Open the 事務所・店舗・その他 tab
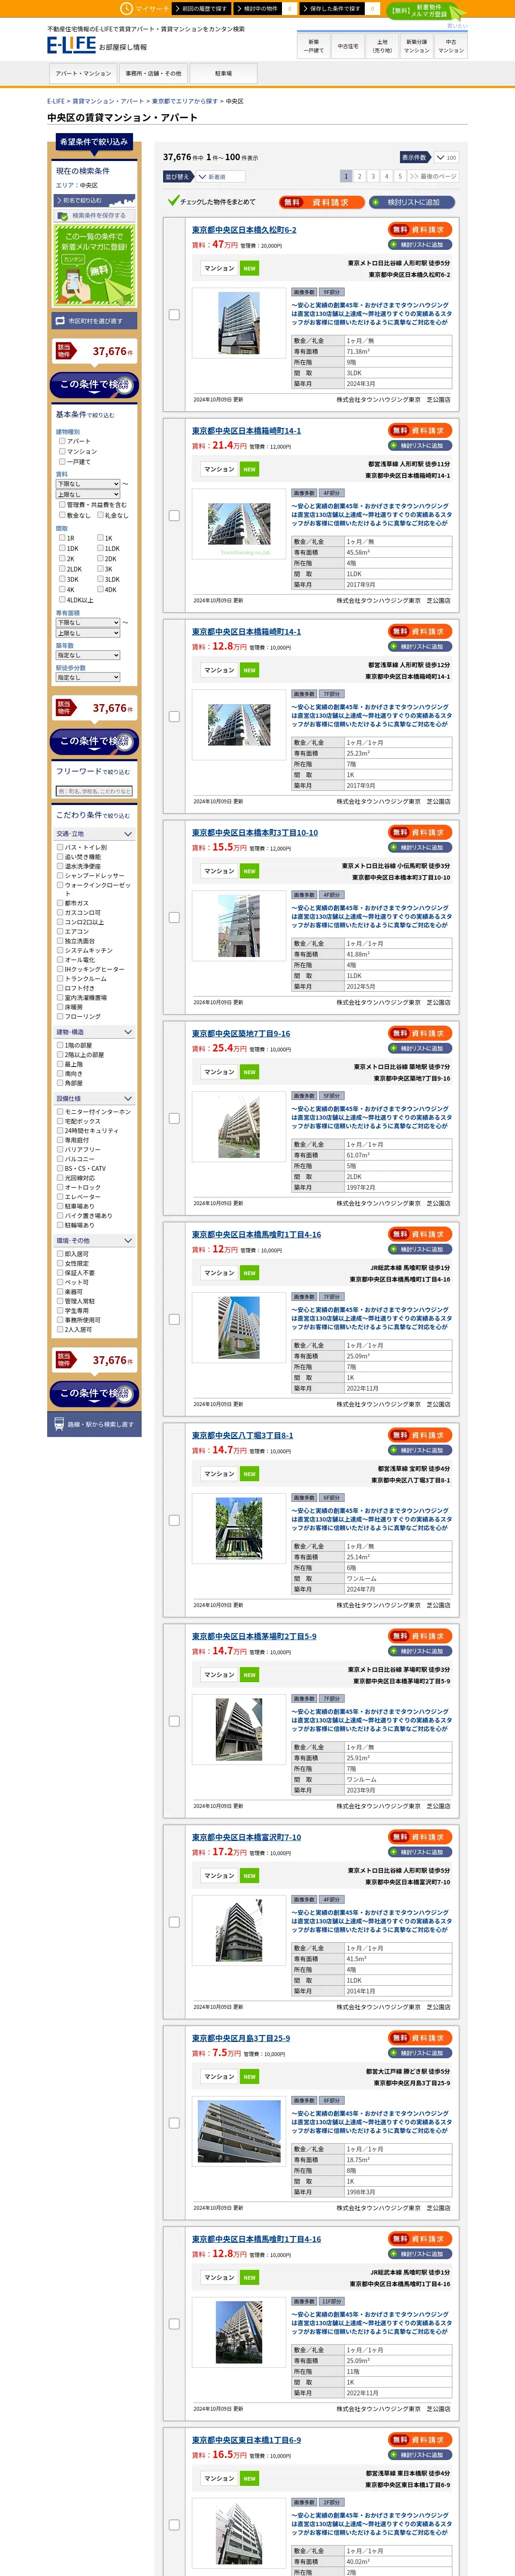Image resolution: width=515 pixels, height=2576 pixels. click(153, 74)
